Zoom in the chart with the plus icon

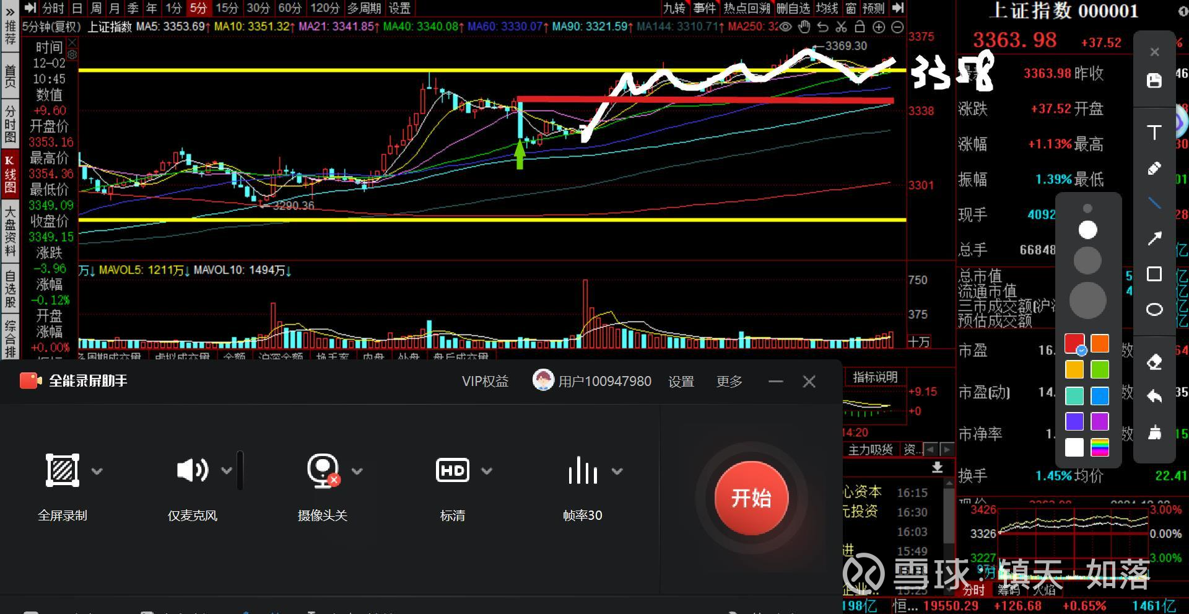(878, 27)
